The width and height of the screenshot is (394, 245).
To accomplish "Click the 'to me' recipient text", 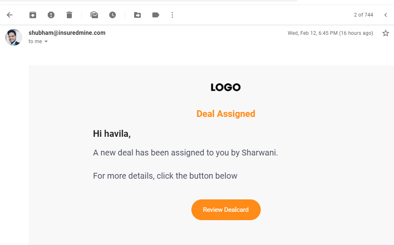I will [35, 41].
